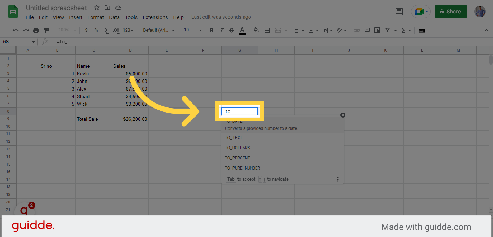Increase decimal places icon
This screenshot has height=237, width=493.
[x=116, y=30]
